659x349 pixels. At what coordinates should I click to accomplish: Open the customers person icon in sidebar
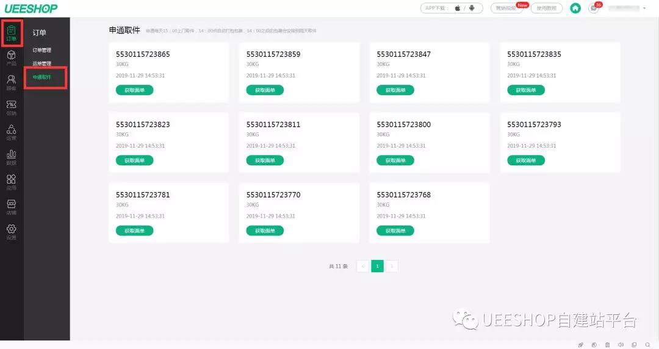tap(12, 83)
